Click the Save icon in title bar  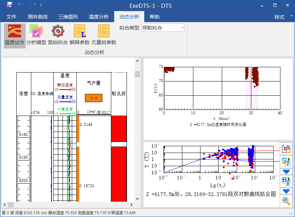tap(10, 5)
